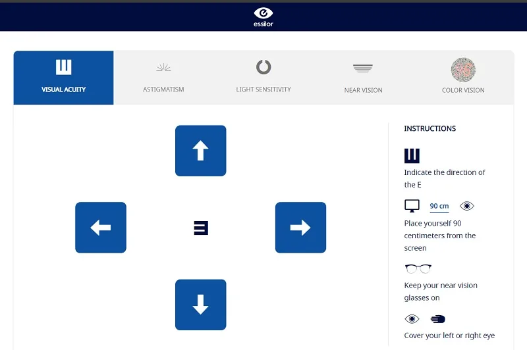Click the Essilor logo in the header
This screenshot has height=350, width=527.
[263, 17]
